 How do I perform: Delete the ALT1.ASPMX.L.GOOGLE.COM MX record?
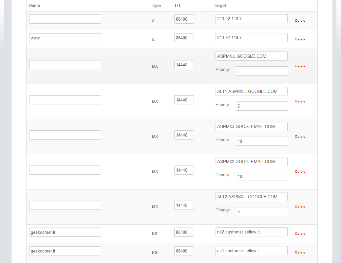(300, 101)
